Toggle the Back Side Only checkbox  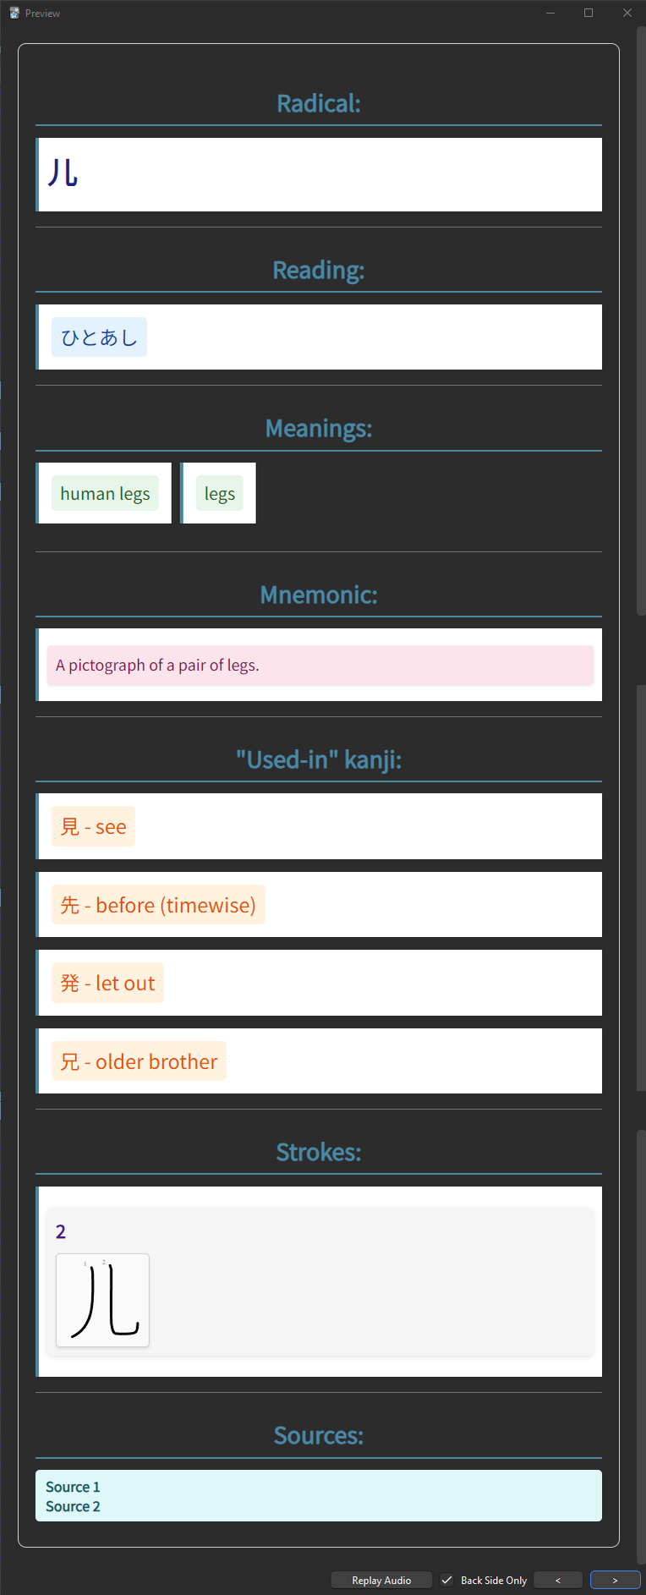click(447, 1580)
